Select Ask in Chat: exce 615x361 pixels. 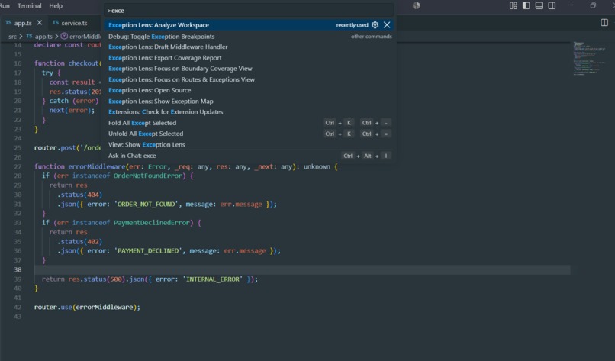click(250, 156)
